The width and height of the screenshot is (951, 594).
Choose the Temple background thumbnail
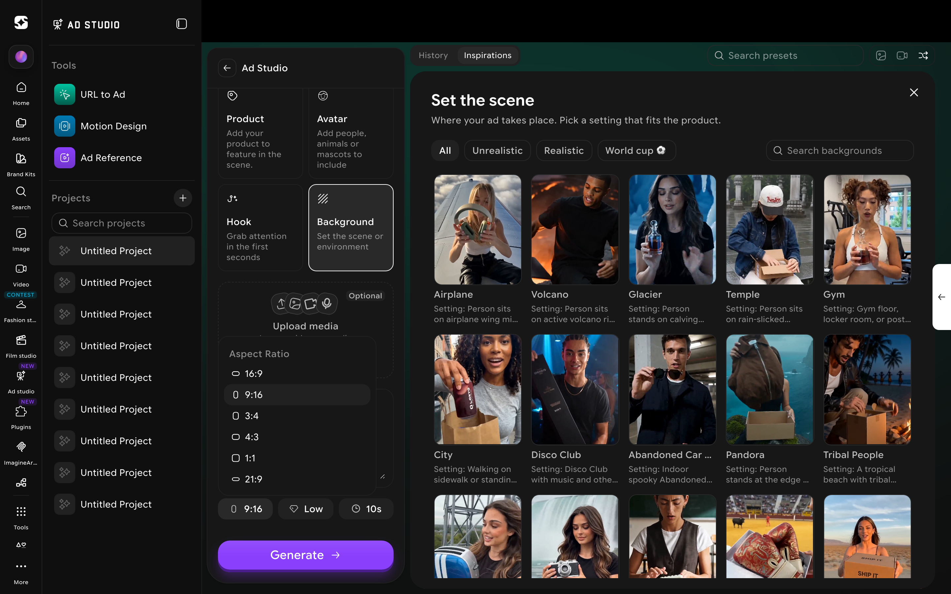(x=769, y=230)
